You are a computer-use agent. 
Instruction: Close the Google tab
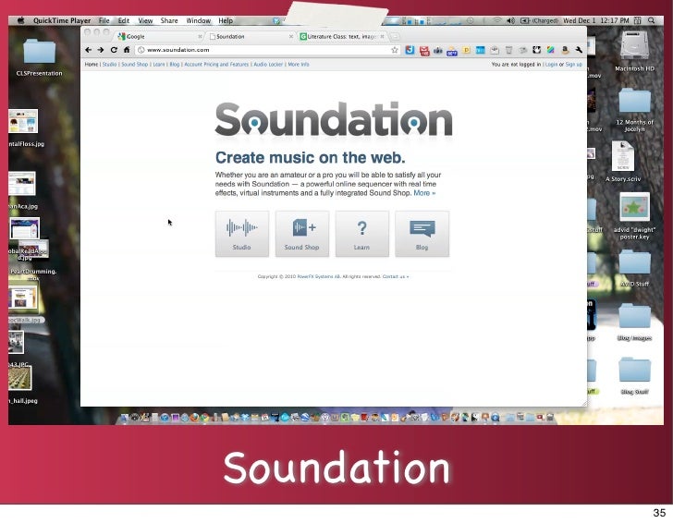click(x=200, y=37)
